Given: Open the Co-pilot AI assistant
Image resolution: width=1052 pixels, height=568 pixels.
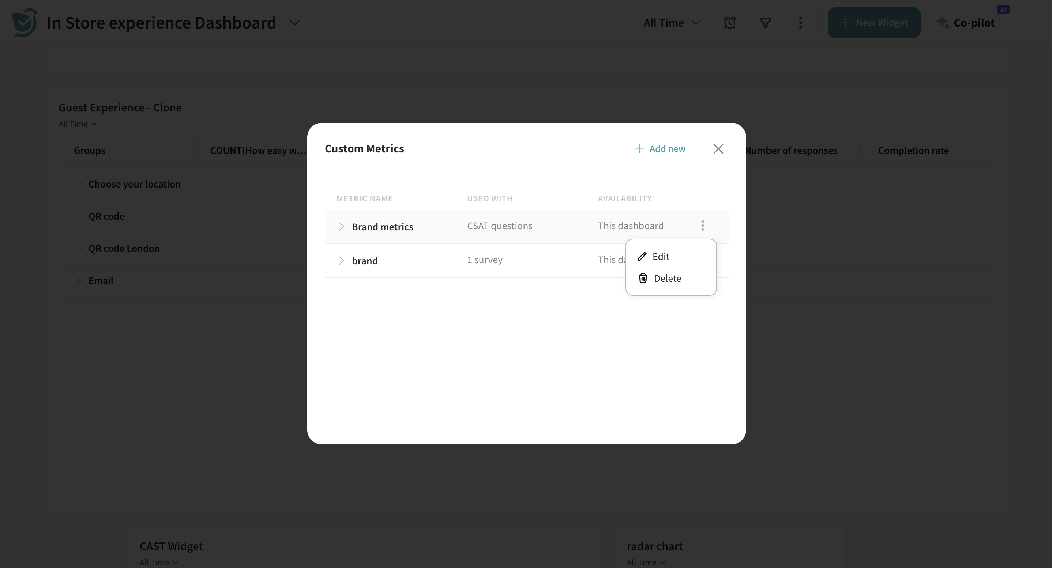Looking at the screenshot, I should [x=966, y=23].
